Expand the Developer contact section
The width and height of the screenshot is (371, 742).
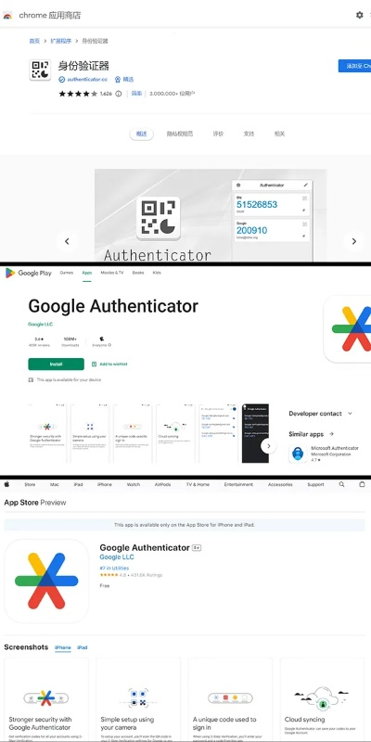pyautogui.click(x=351, y=413)
